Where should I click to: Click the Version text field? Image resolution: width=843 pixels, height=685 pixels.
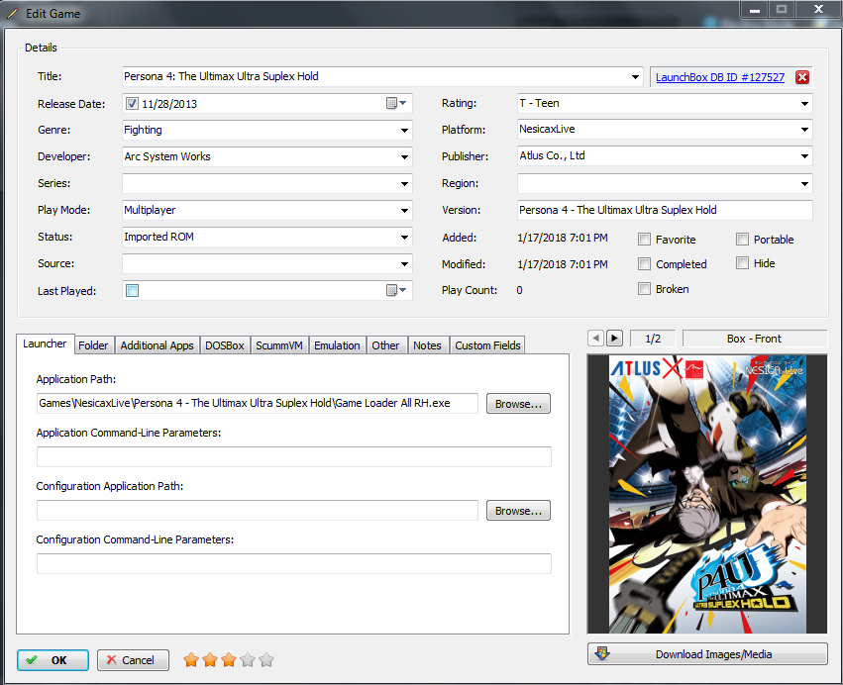(665, 210)
